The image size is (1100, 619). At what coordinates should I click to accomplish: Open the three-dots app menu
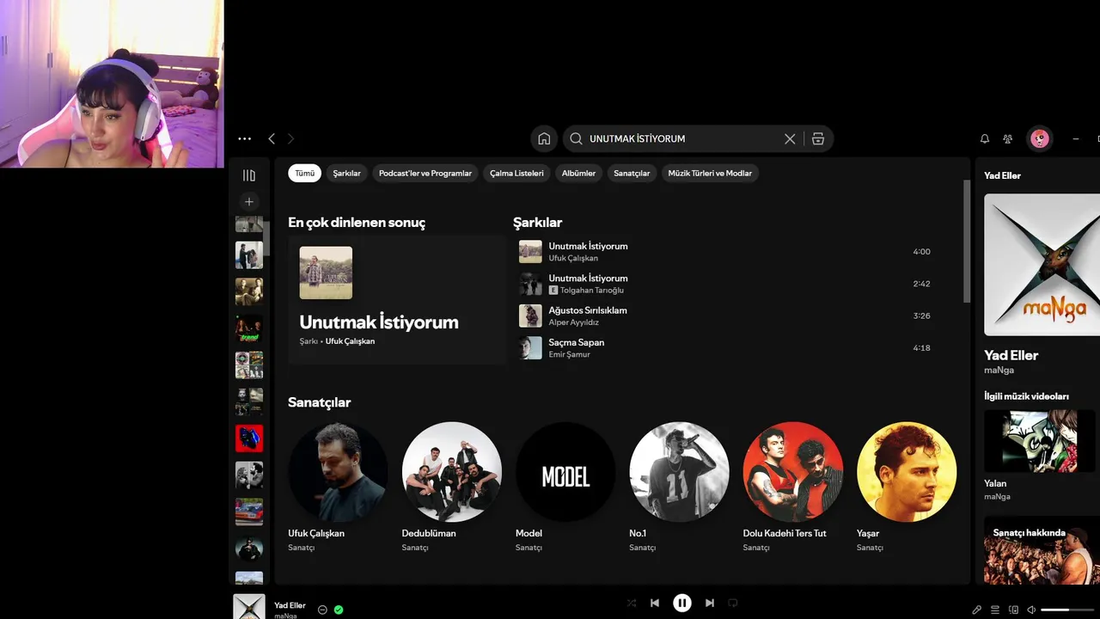[245, 138]
